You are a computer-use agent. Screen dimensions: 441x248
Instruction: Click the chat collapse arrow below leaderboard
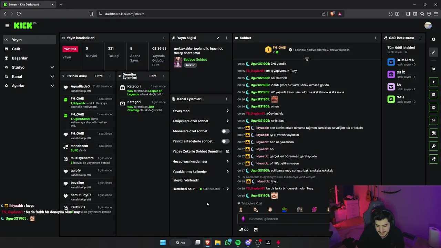307,59
